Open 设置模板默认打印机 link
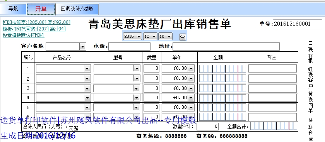Image resolution: width=325 pixels, height=142 pixels. tap(24, 35)
